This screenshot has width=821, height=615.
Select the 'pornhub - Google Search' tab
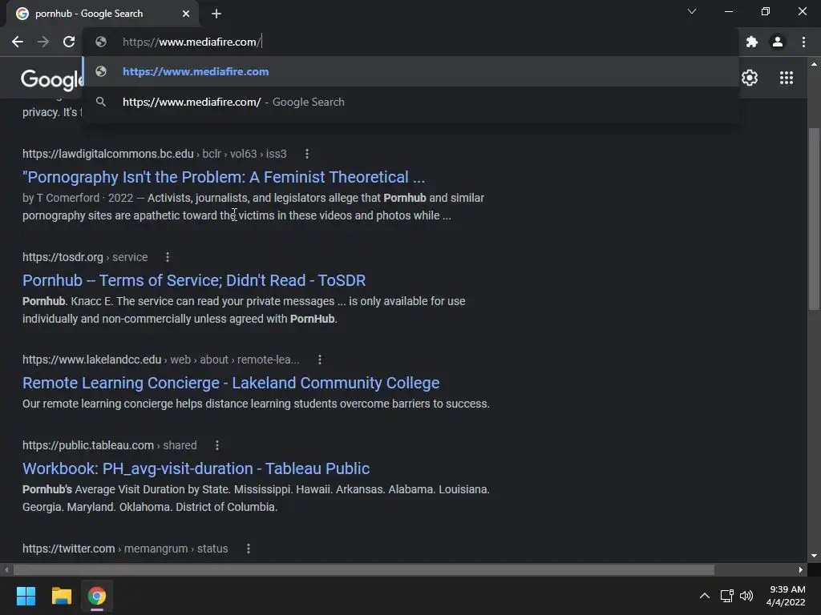(x=103, y=14)
